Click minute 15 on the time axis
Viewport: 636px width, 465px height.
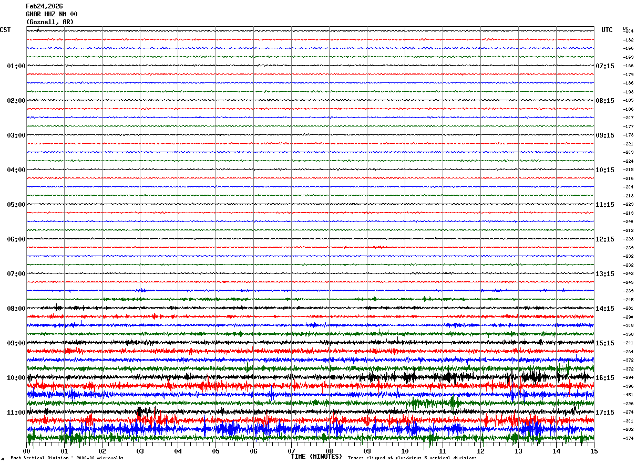(x=594, y=451)
